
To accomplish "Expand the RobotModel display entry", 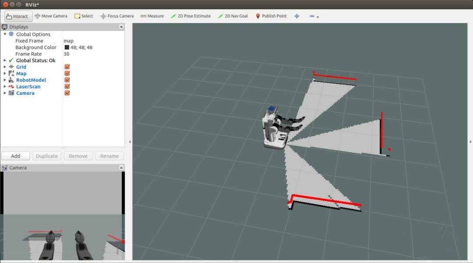I will [x=5, y=80].
